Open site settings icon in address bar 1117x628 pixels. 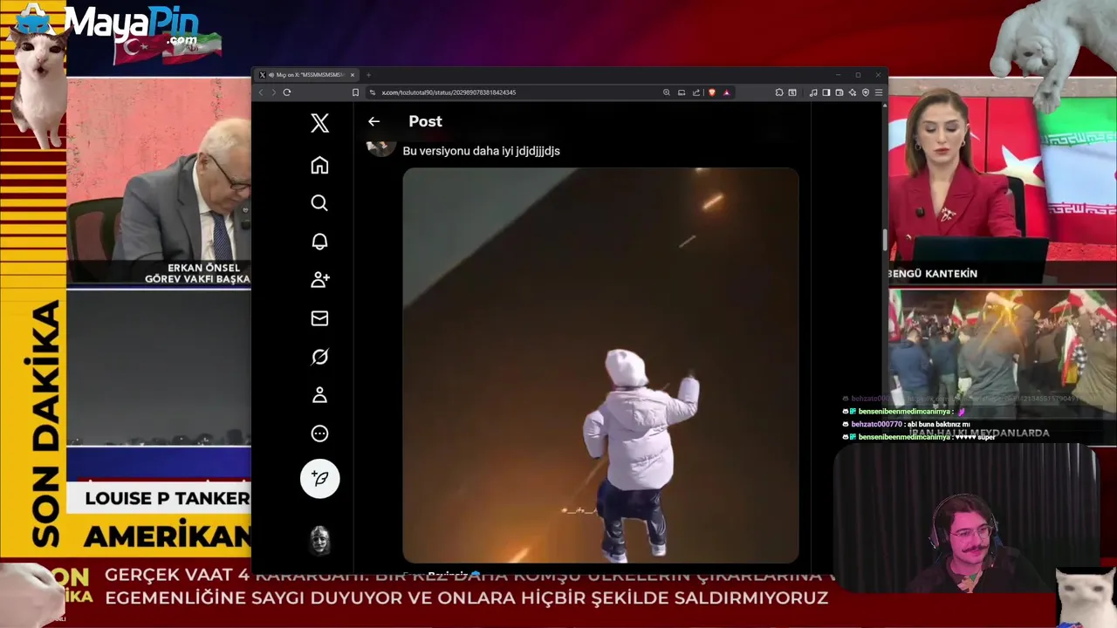[373, 92]
